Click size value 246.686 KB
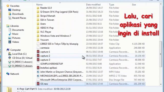This screenshot has width=164, height=92. 139,48
